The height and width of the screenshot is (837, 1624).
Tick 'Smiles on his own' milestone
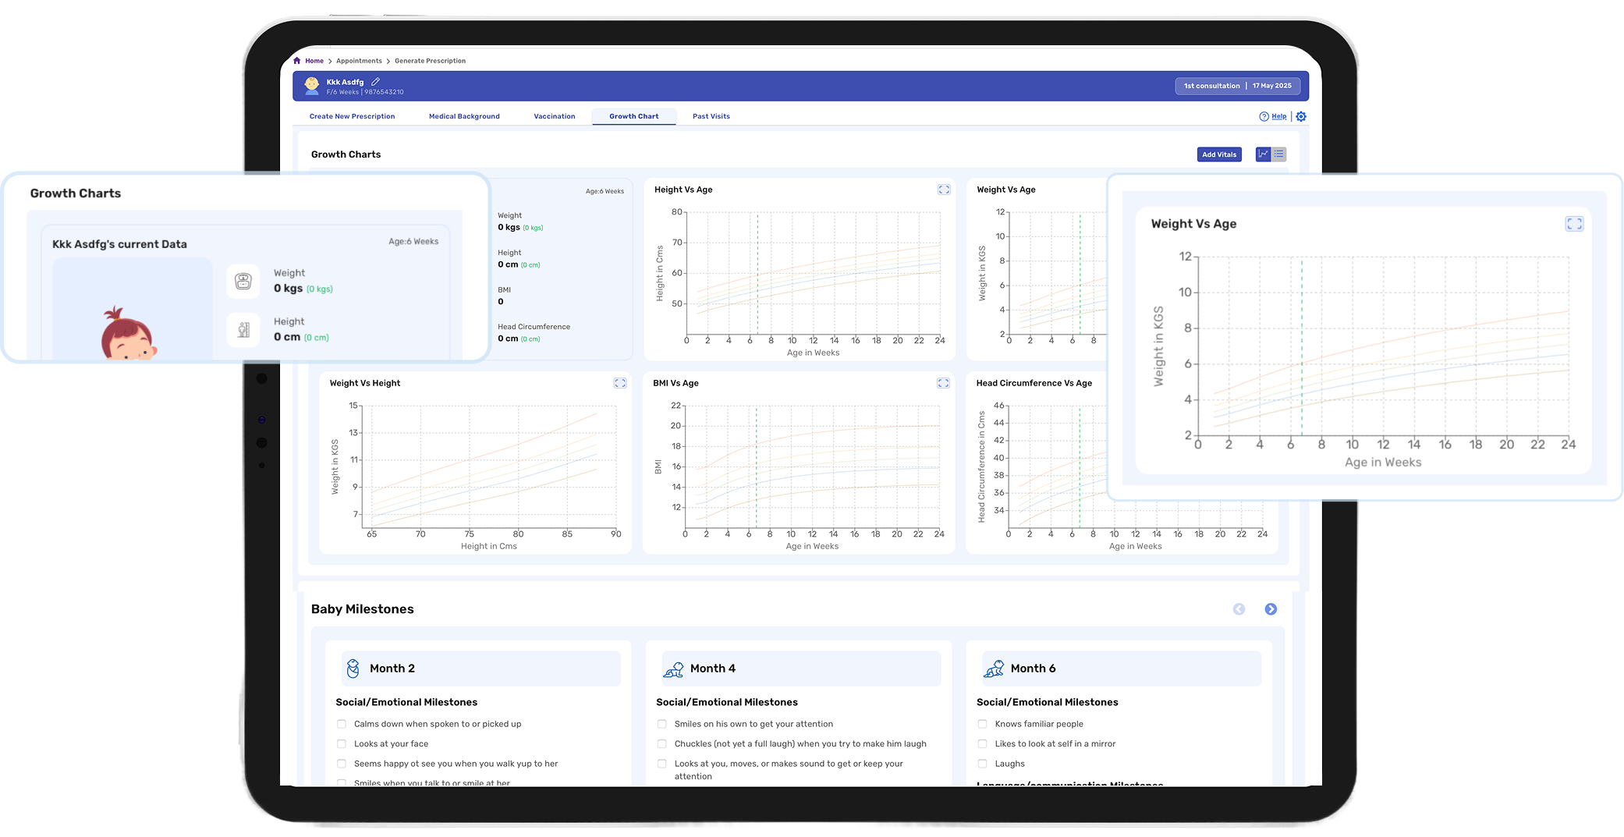tap(662, 724)
